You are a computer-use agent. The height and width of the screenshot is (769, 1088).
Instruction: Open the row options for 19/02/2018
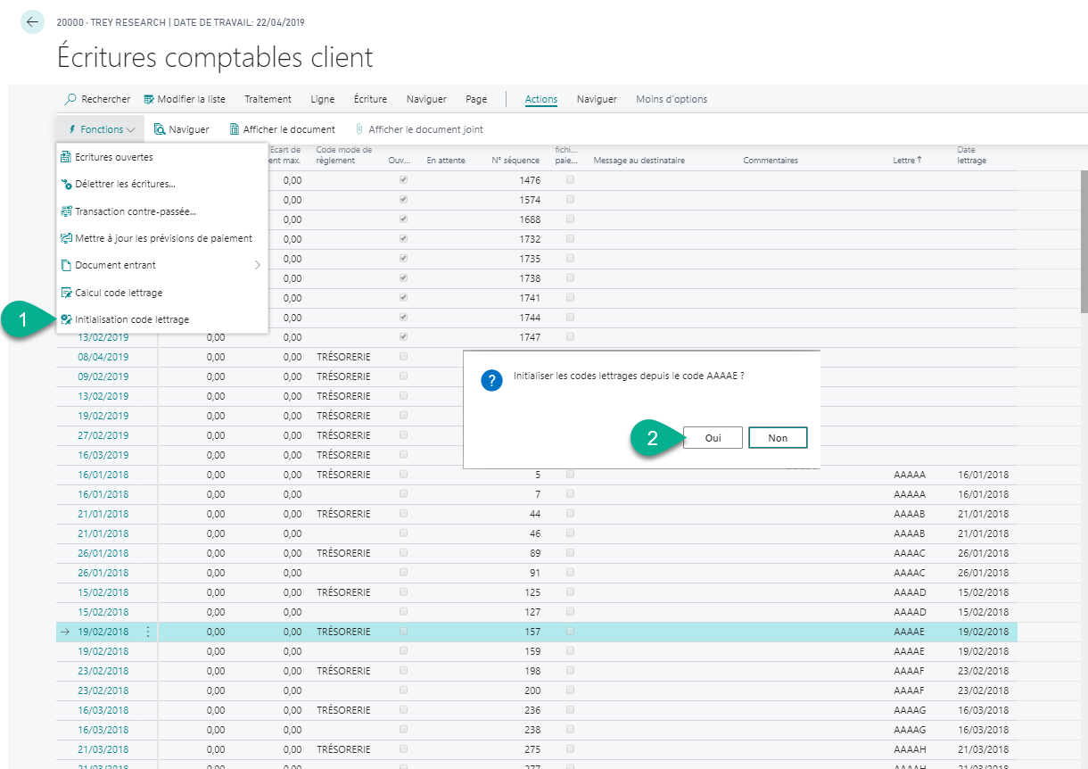[x=148, y=632]
